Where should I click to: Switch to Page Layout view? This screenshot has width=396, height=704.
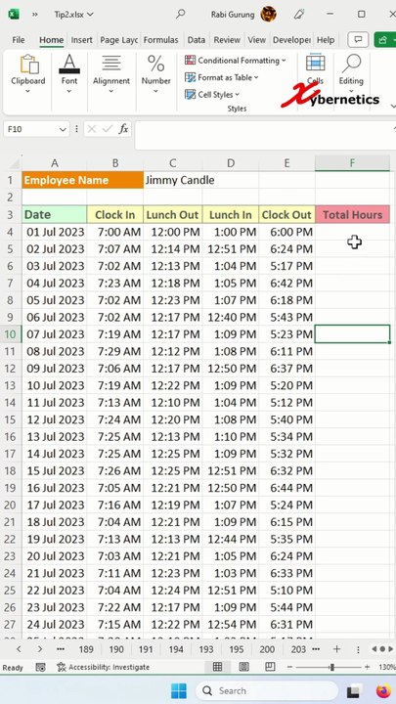[243, 667]
